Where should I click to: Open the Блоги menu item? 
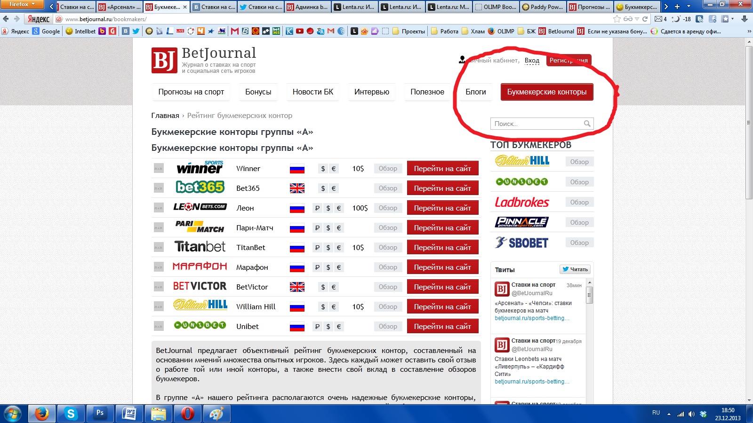point(476,92)
